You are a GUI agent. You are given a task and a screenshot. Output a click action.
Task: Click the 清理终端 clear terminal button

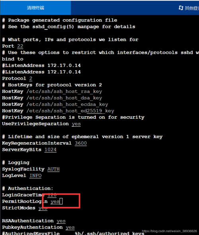click(35, 8)
